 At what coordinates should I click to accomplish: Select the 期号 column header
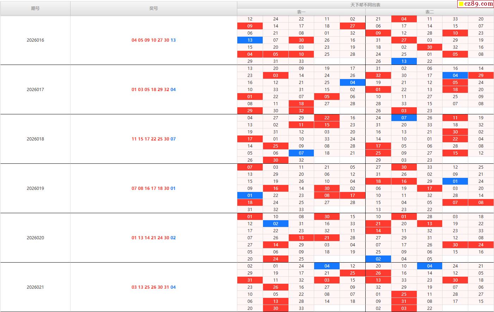(35, 8)
